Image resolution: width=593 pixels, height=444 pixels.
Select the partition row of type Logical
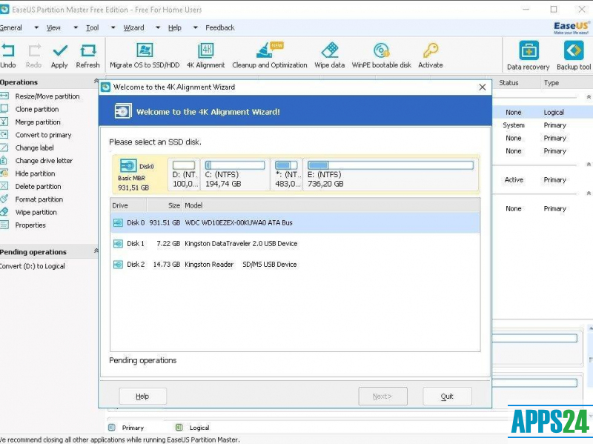[x=543, y=113]
